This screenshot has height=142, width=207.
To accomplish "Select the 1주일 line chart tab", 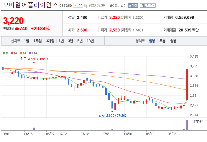I will pos(37,41).
